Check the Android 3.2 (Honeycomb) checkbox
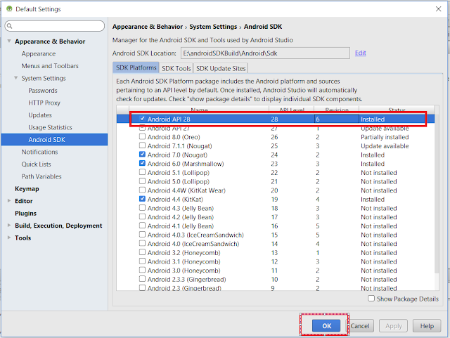450x338 pixels. coord(142,252)
